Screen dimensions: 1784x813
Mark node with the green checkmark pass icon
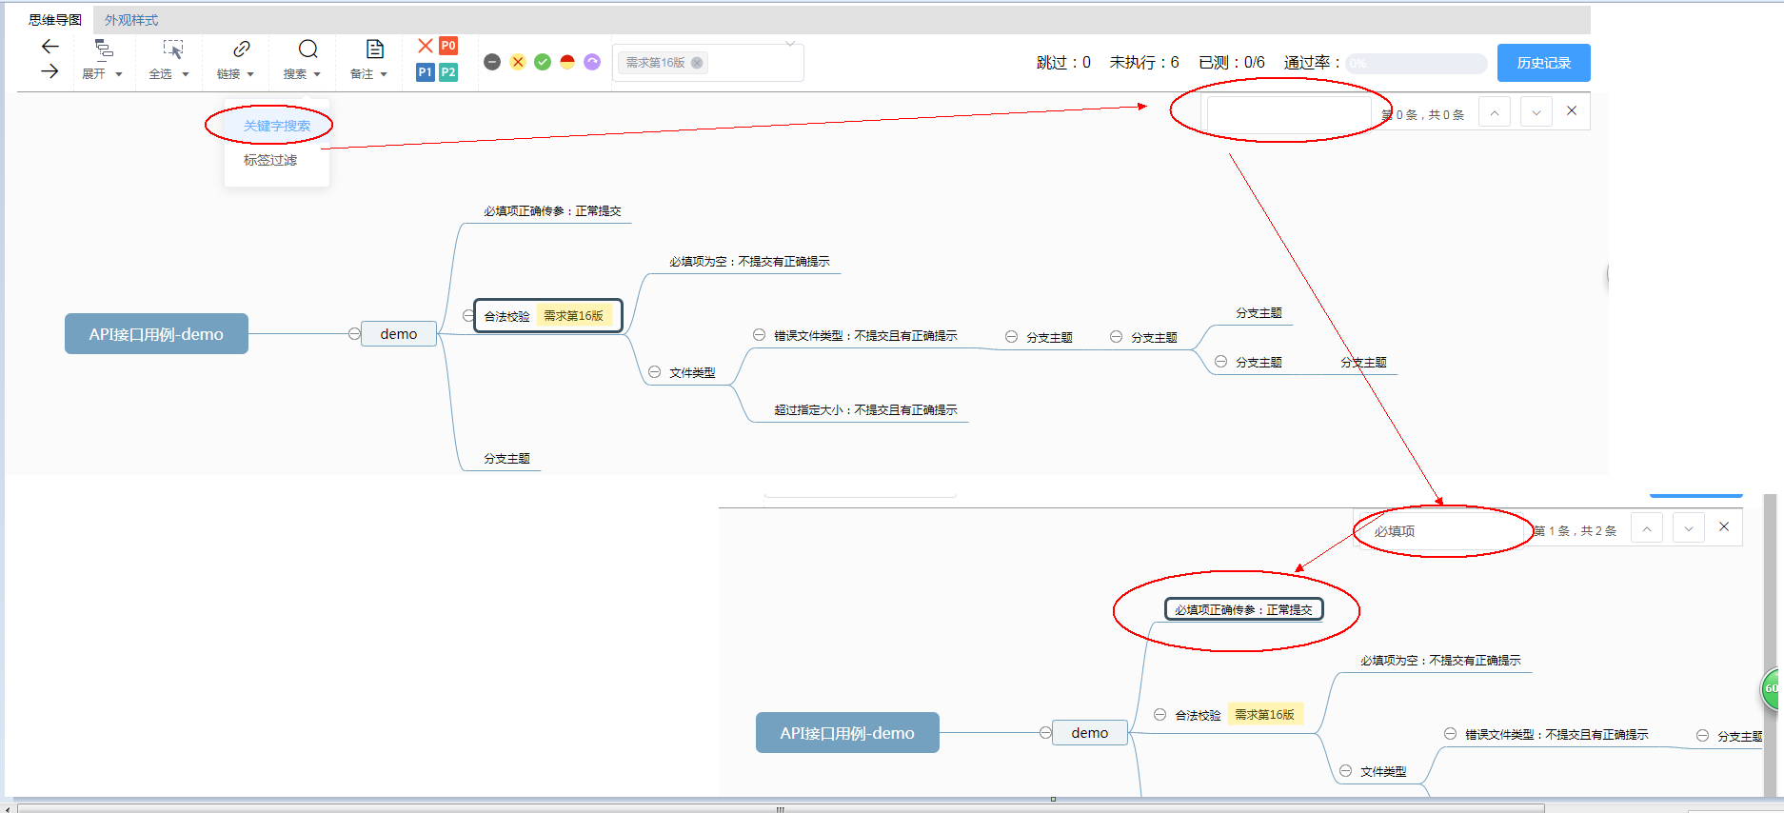543,62
